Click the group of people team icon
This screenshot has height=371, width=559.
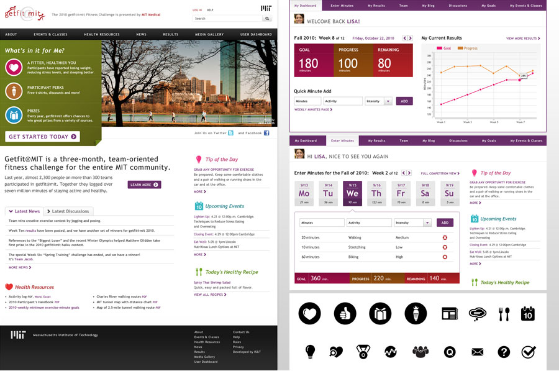[420, 352]
